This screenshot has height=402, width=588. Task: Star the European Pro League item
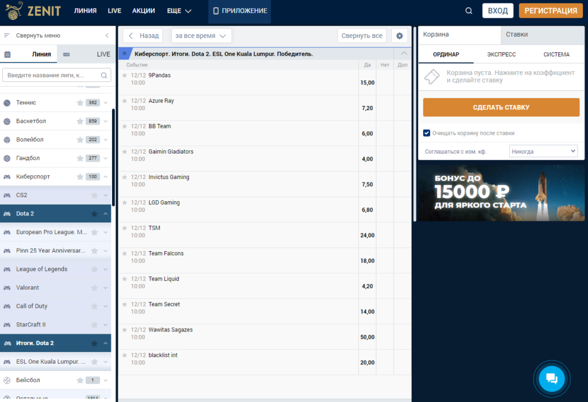click(95, 232)
